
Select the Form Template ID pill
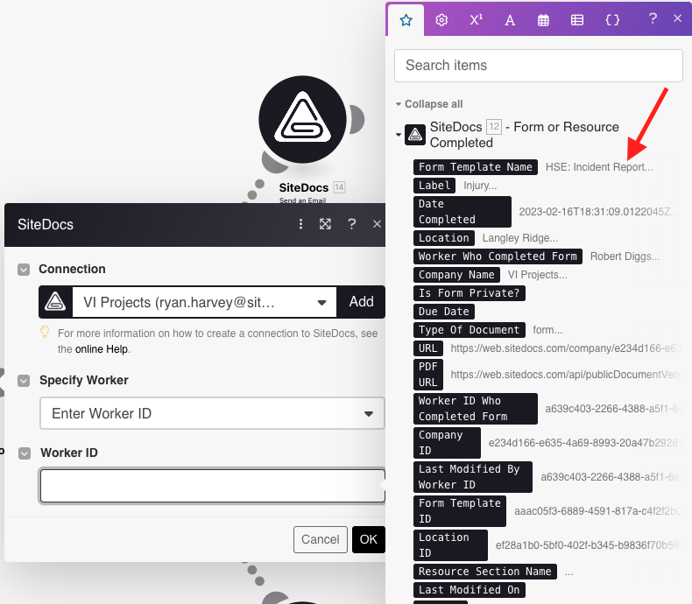(x=459, y=511)
